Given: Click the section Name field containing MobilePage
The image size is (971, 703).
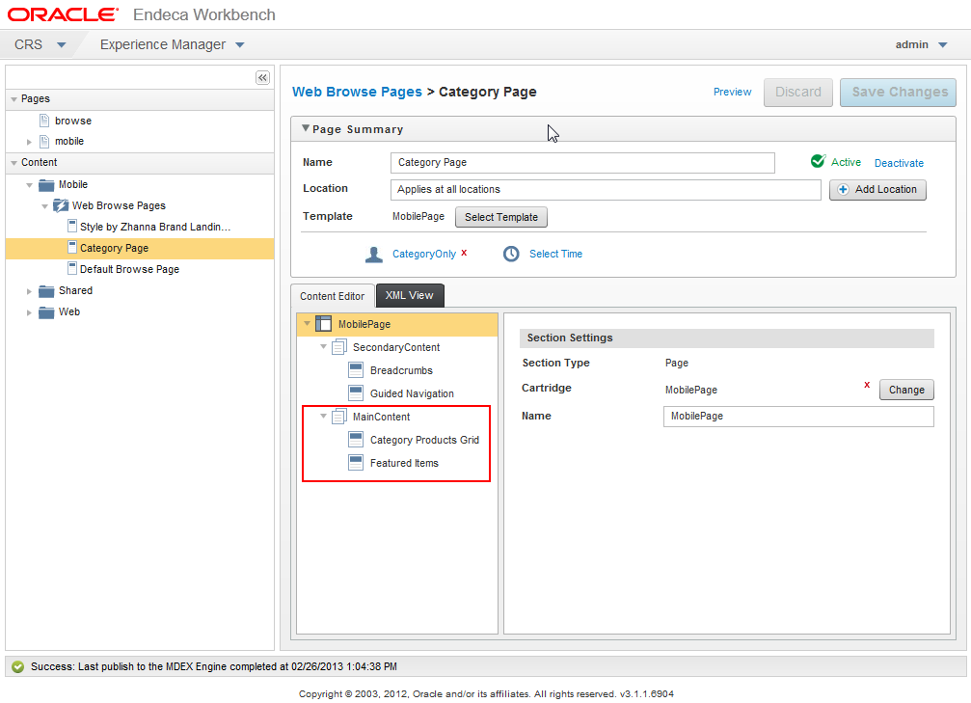Looking at the screenshot, I should tap(798, 417).
